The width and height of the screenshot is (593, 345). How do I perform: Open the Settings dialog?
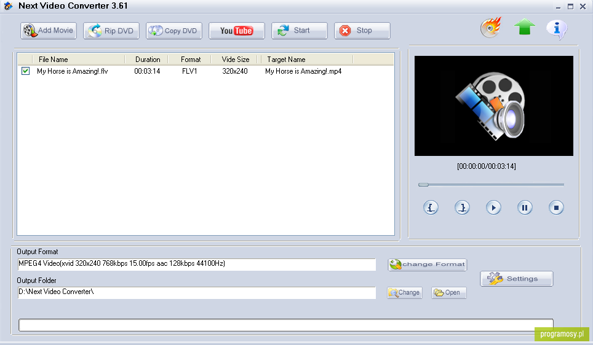click(x=517, y=279)
